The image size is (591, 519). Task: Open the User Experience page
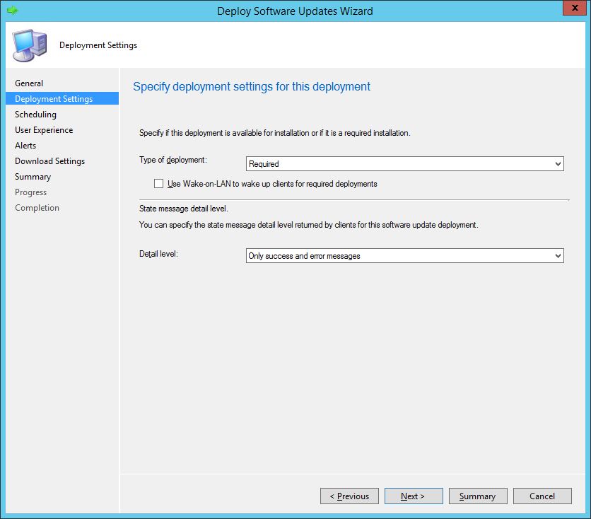point(43,129)
